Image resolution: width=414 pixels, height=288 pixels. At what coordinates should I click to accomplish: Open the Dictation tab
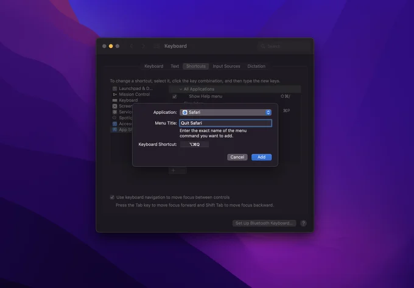(256, 66)
